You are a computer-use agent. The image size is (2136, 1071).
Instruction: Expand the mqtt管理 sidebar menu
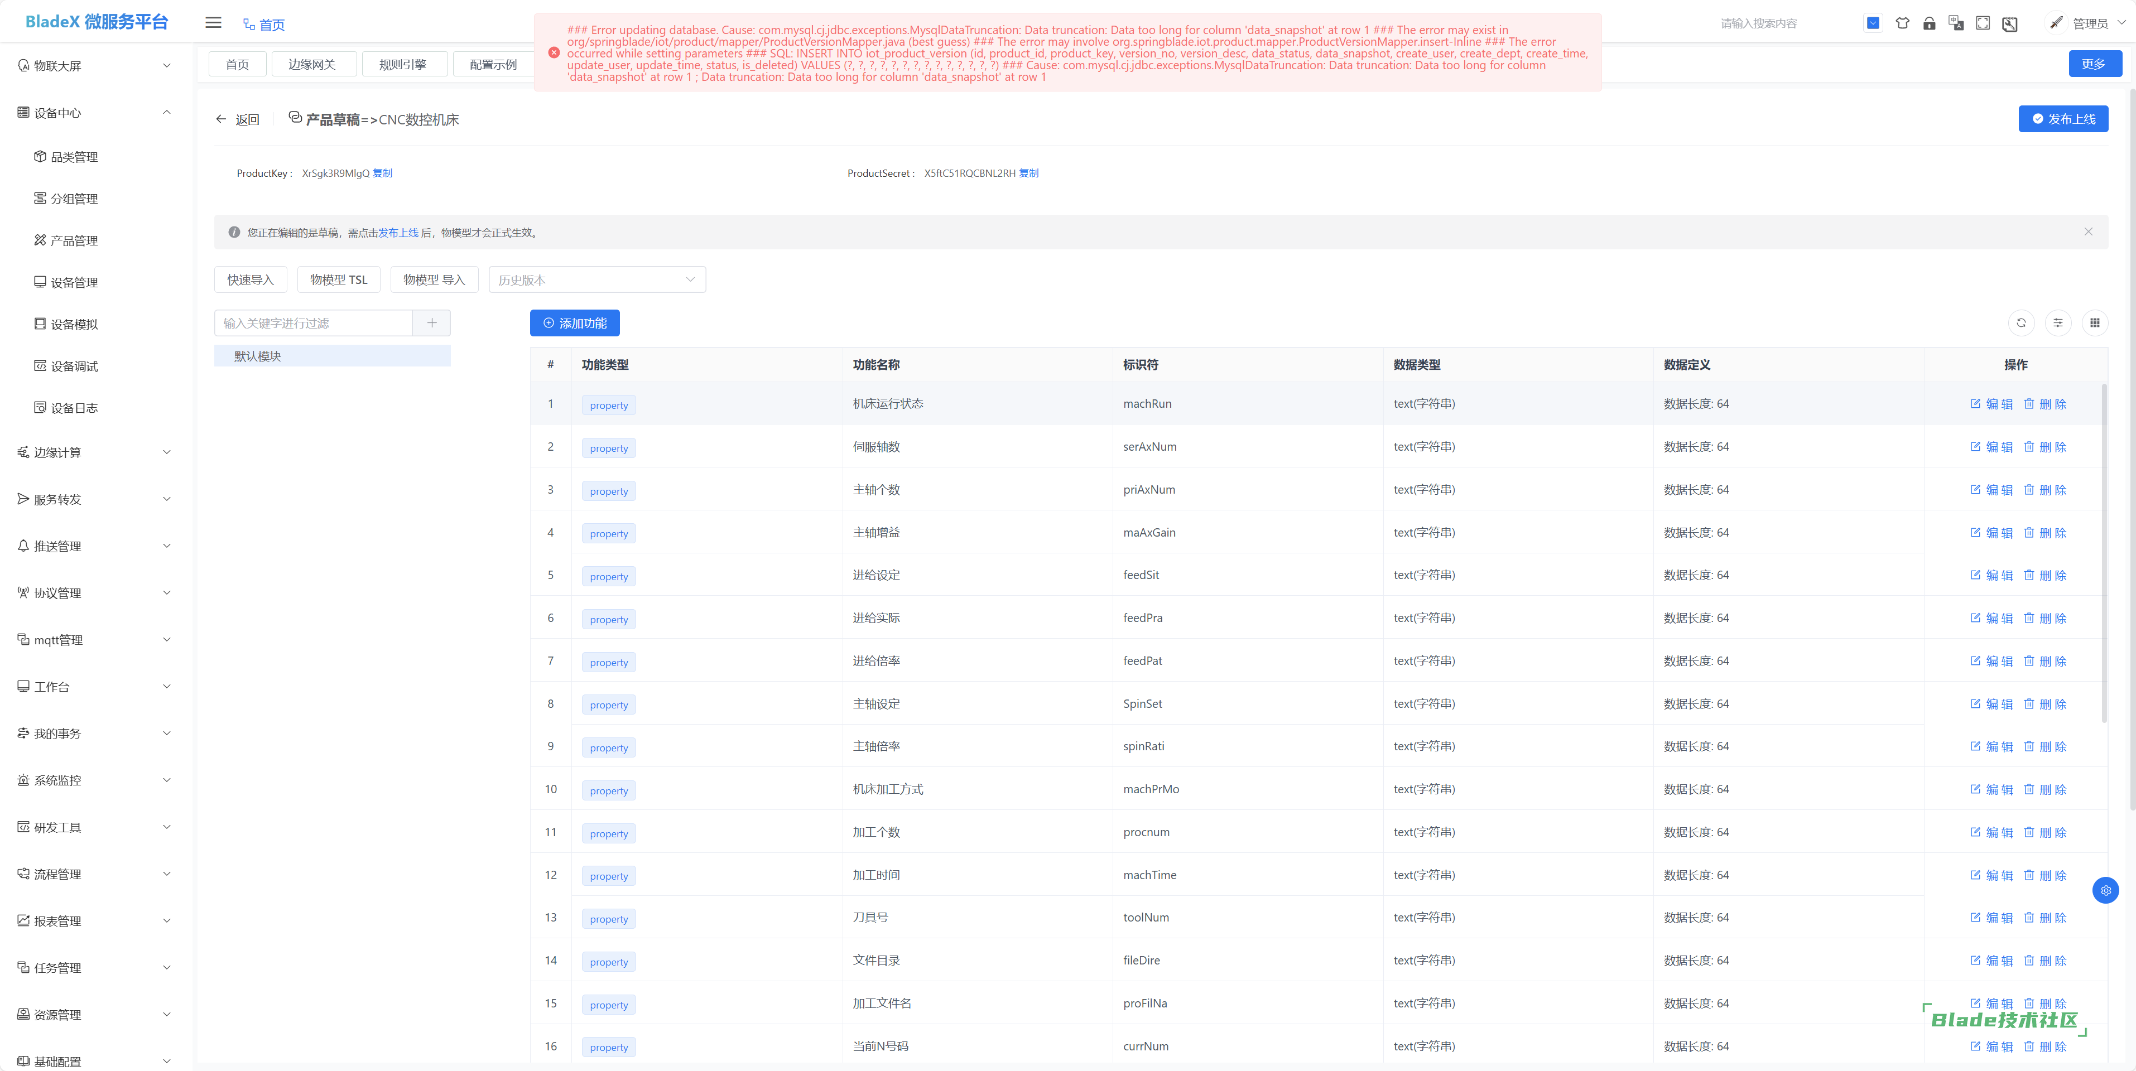click(95, 640)
